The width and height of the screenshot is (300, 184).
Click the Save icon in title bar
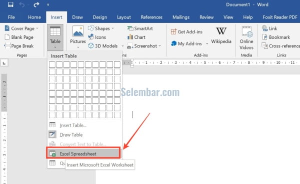(10, 4)
